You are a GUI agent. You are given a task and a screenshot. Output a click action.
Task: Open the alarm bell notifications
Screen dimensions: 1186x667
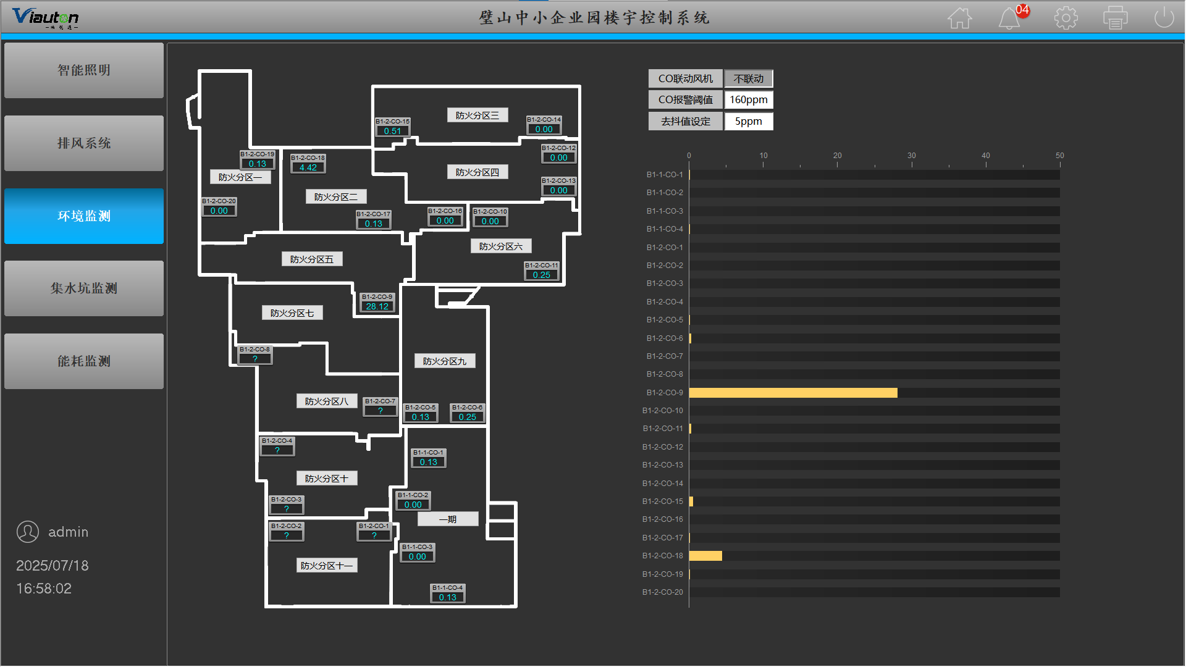point(1009,19)
